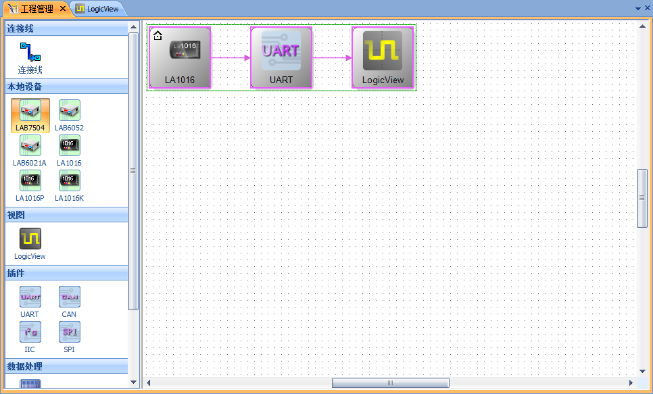Close the 工程管理 tab

[63, 8]
